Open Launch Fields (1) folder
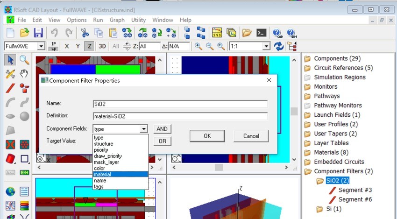The image size is (397, 219). point(337,115)
